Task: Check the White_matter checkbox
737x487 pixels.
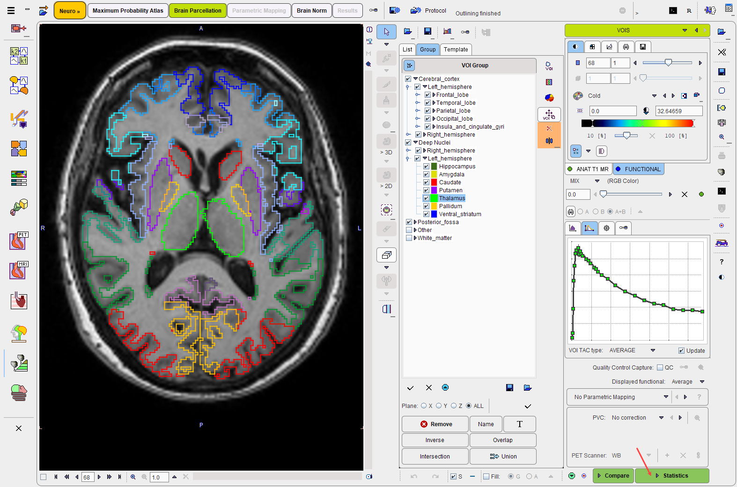Action: (x=409, y=238)
